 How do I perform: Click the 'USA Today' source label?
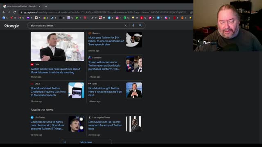coord(40,118)
